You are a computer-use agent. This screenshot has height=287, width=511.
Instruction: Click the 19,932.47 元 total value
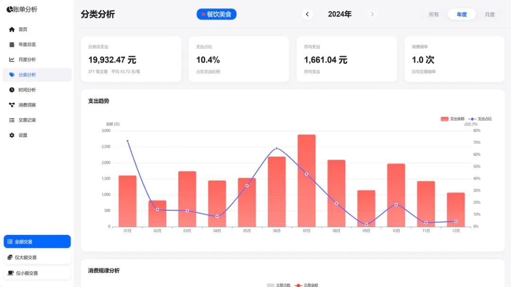(x=112, y=60)
